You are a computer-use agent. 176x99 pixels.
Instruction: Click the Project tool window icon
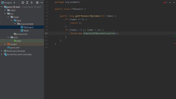[x=2, y=2]
